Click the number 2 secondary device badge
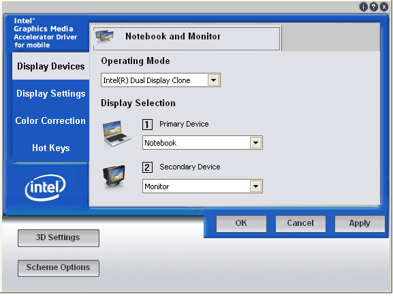The image size is (393, 296). click(x=147, y=167)
